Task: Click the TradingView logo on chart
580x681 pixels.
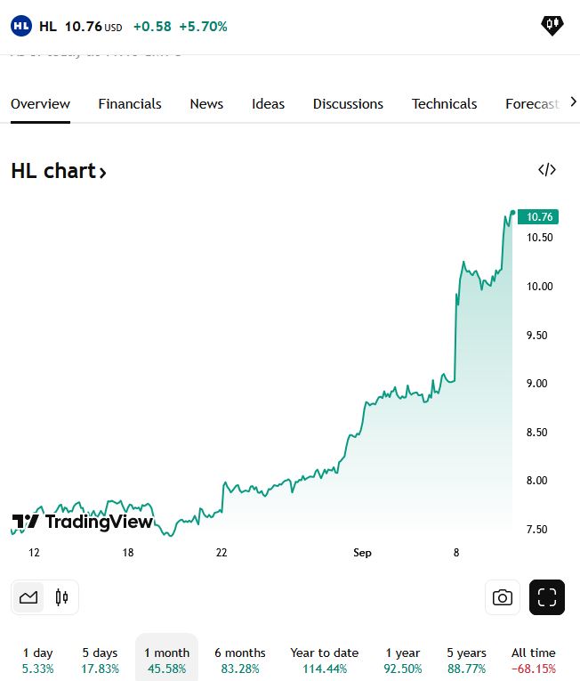Action: (x=83, y=522)
